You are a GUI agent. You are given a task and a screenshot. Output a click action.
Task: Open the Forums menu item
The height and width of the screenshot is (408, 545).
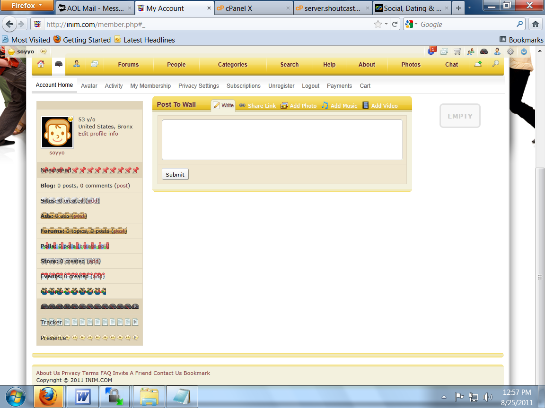[x=128, y=65]
